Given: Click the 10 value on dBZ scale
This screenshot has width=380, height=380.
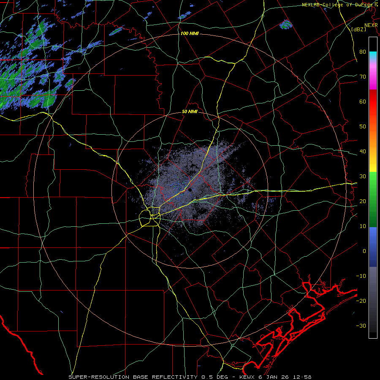Looking at the screenshot, I should (x=363, y=226).
